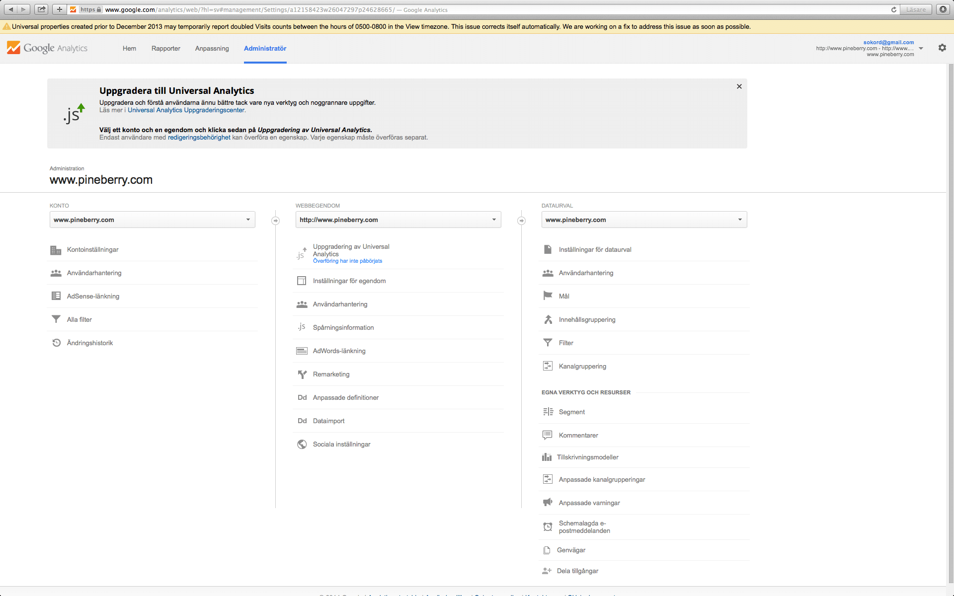Click the "Ändringshistorik" label
The height and width of the screenshot is (596, 954).
click(90, 343)
